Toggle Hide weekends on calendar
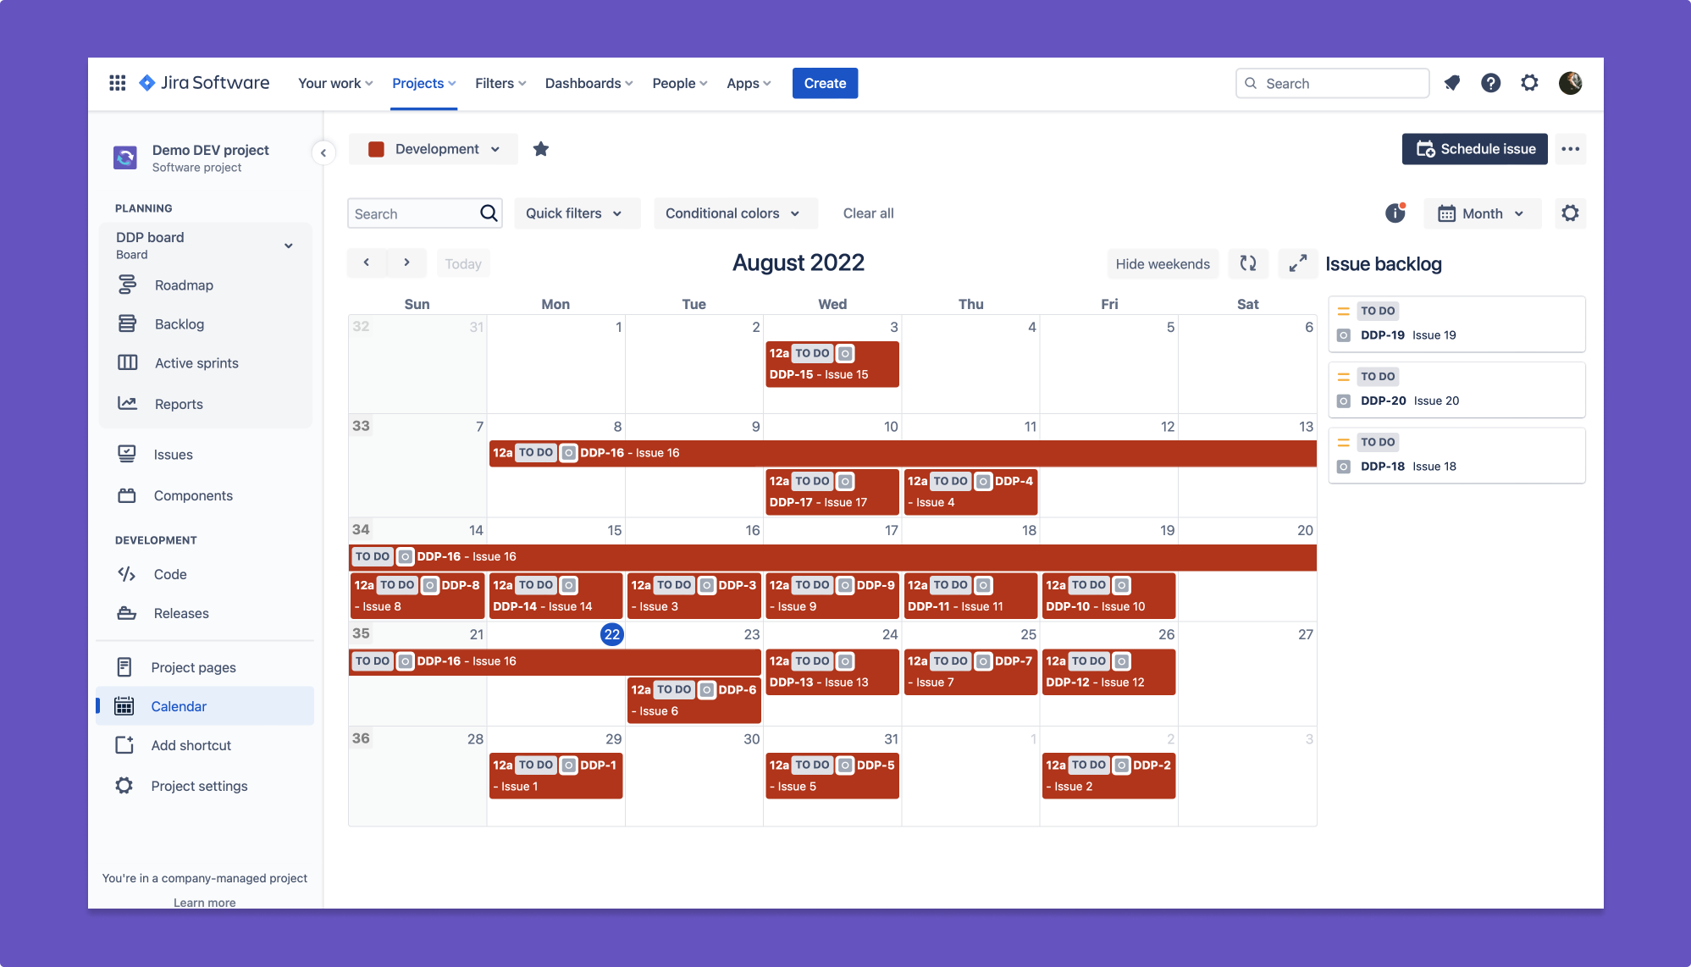The image size is (1691, 967). pyautogui.click(x=1162, y=263)
